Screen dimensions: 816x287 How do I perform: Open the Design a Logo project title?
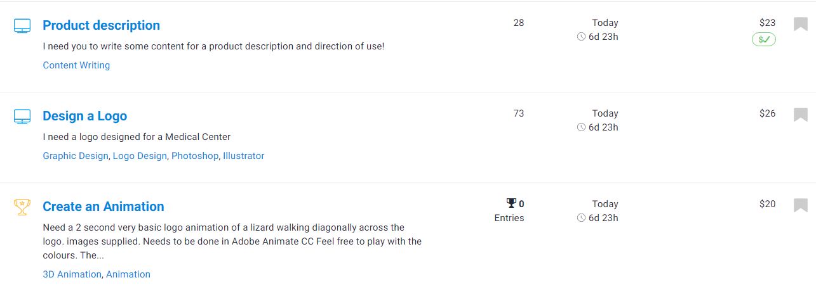click(x=84, y=116)
